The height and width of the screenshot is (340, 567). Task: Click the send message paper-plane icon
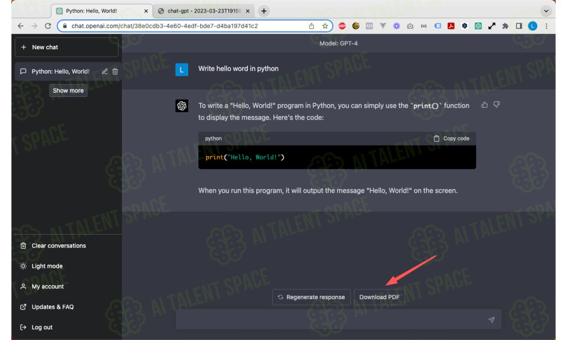(x=491, y=320)
